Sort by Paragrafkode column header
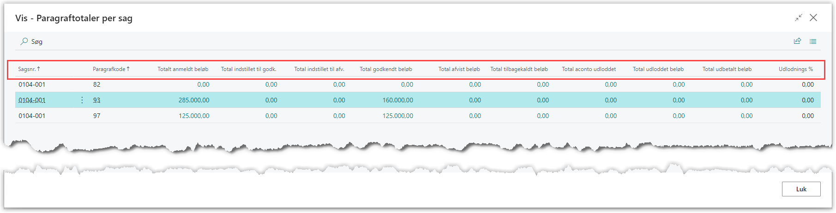Viewport: 836px width, 213px height. click(111, 69)
